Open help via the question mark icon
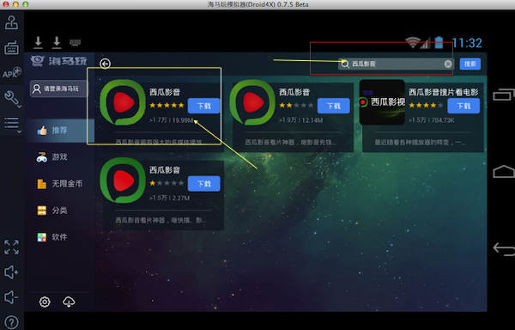The height and width of the screenshot is (330, 515). pos(11,323)
